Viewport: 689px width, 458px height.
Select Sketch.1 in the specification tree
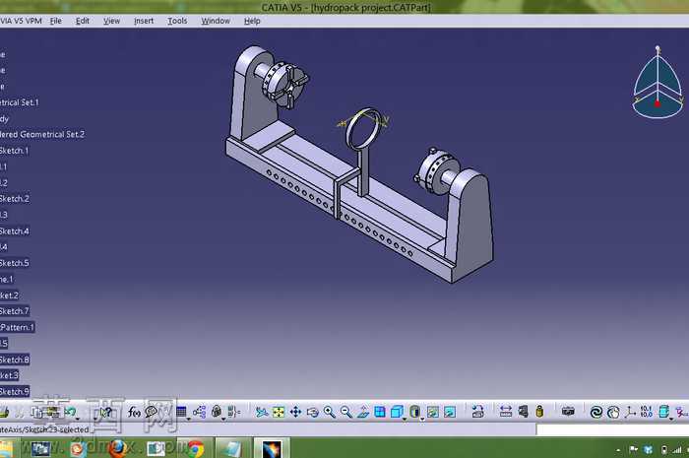[x=14, y=151]
